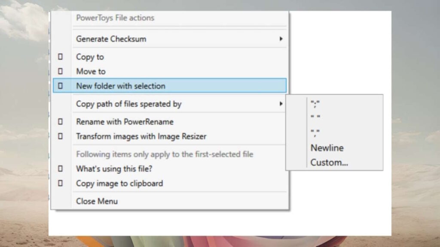Click the icon beside Copy to

[60, 57]
